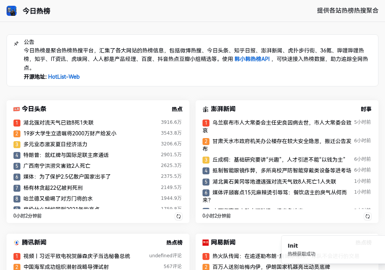This screenshot has height=270, width=385.
Task: Click the 今日头条 card title
Action: [x=34, y=109]
